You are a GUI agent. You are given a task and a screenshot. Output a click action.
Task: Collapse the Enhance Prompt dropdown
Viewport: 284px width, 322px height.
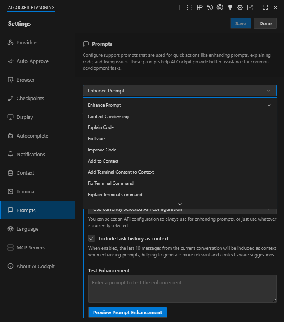[268, 90]
